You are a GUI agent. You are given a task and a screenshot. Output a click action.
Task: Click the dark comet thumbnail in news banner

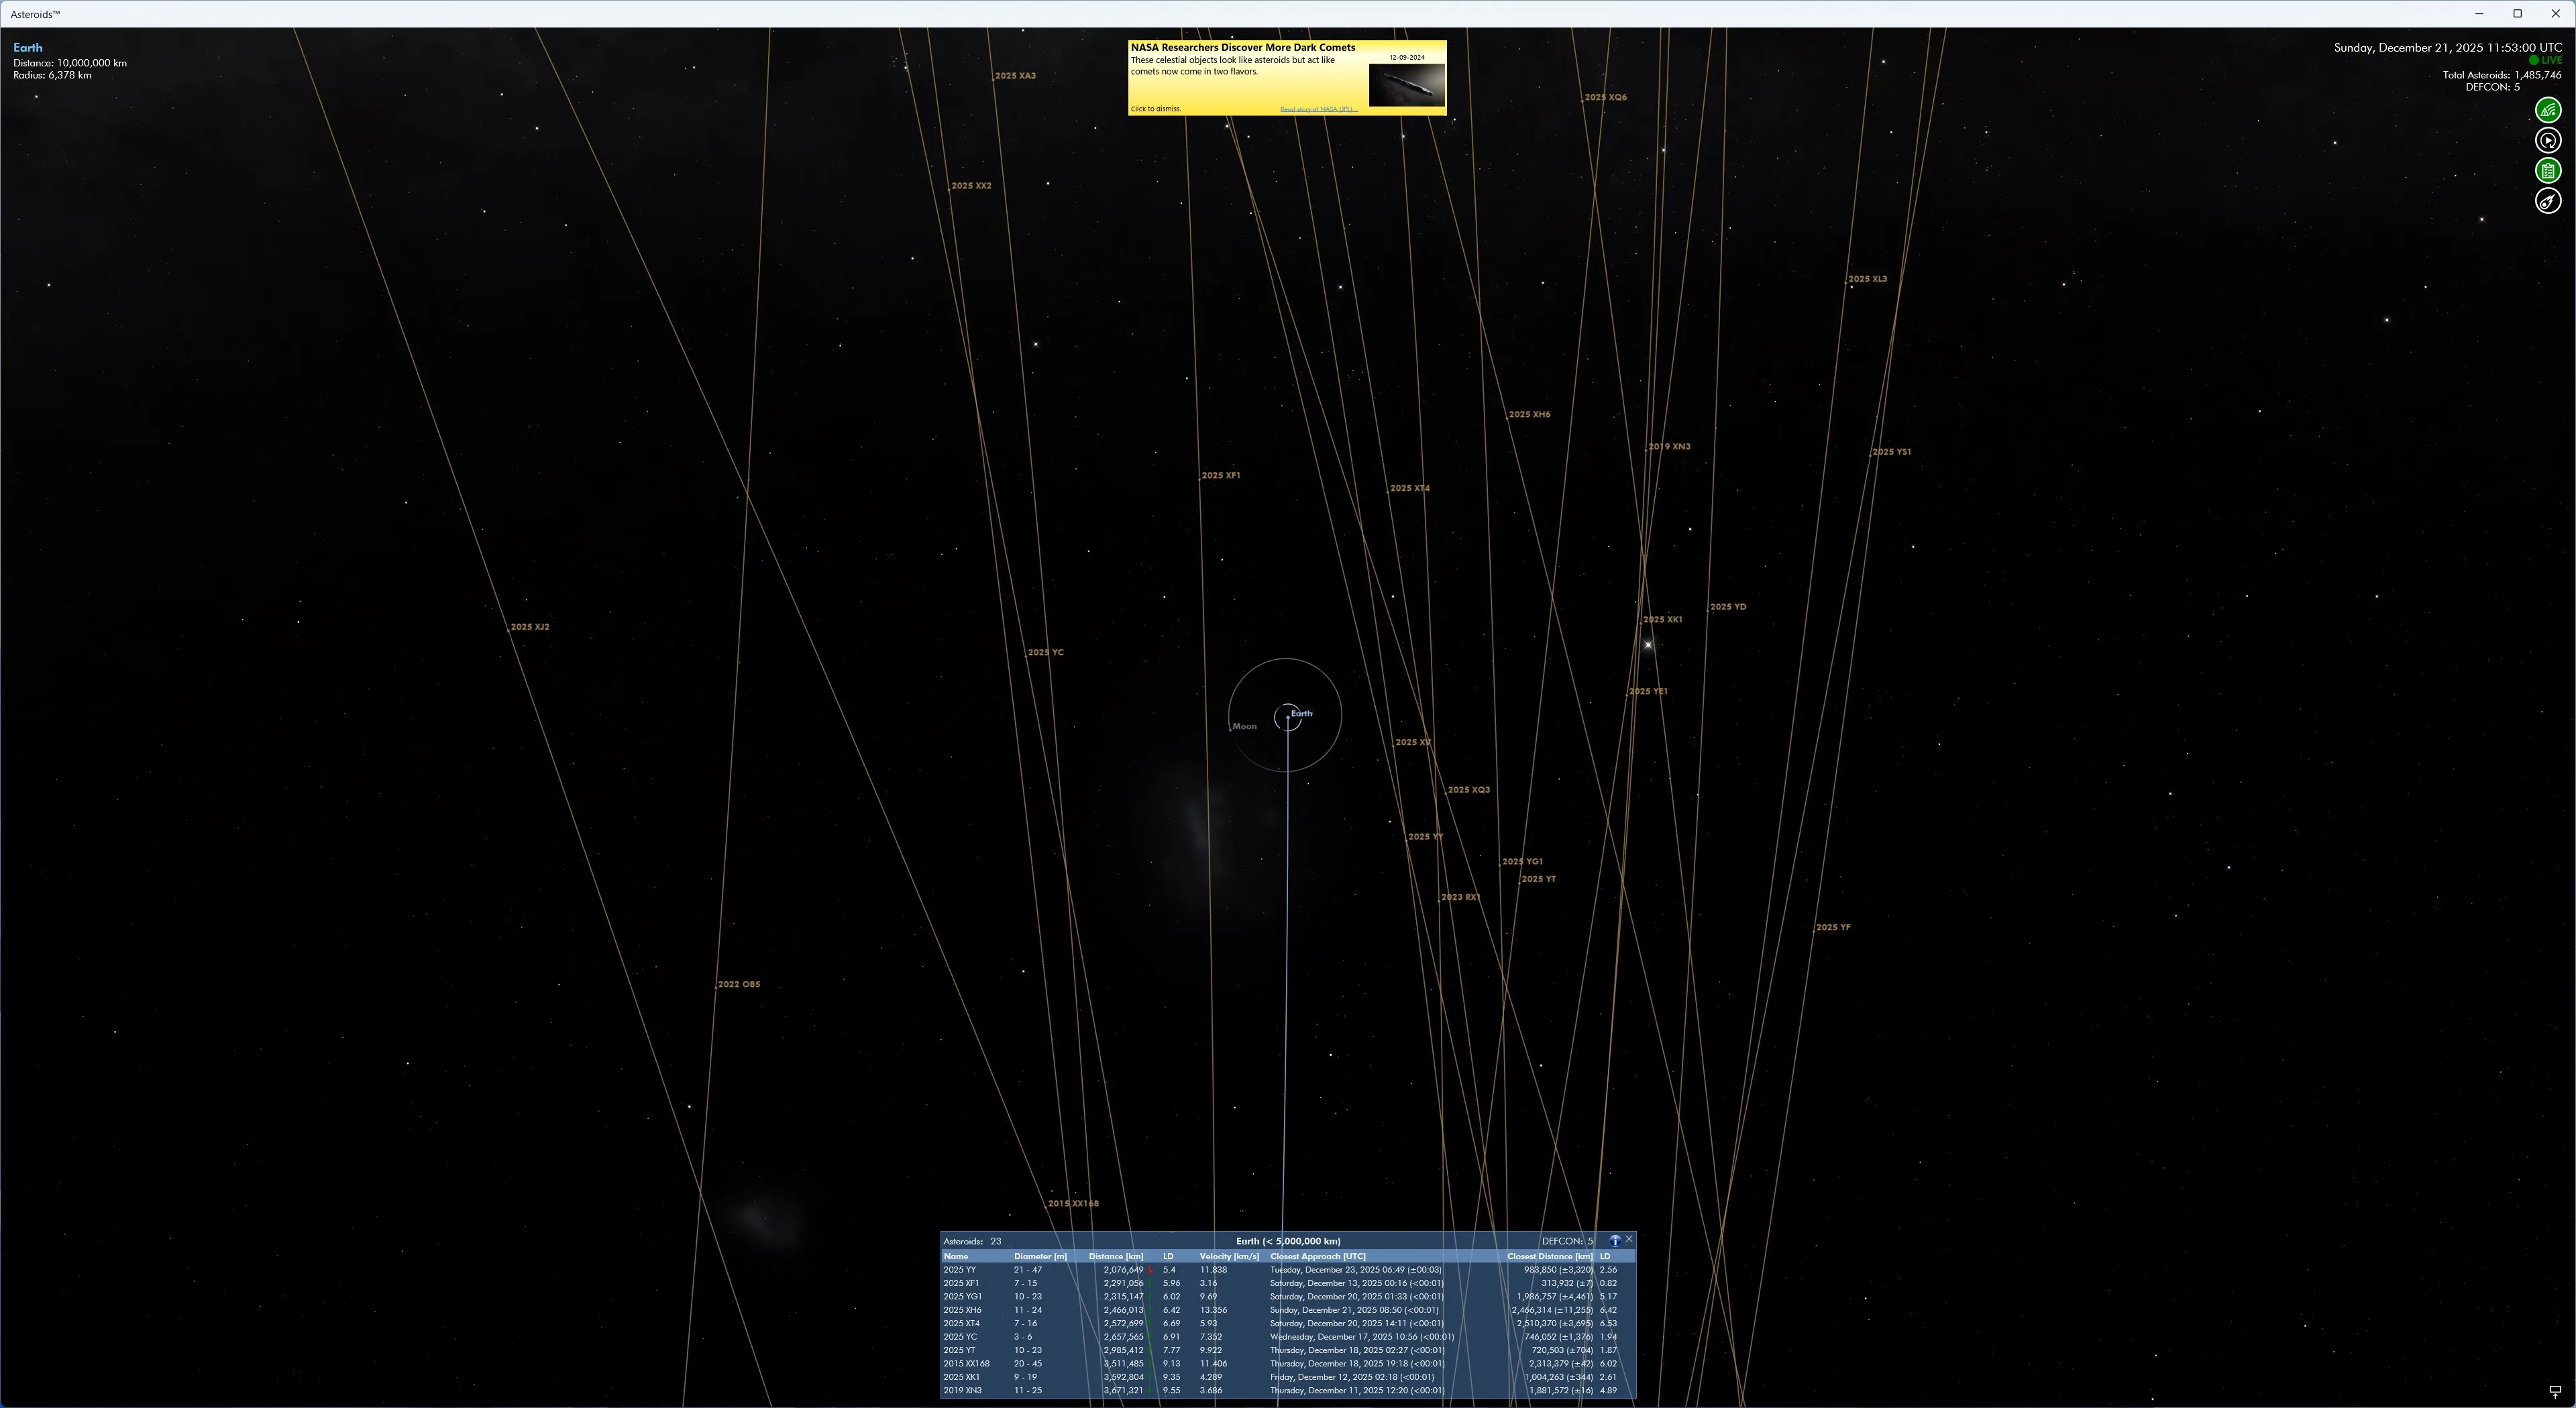coord(1406,85)
